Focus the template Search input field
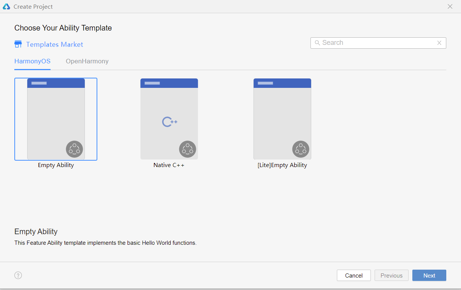This screenshot has width=461, height=290. [378, 43]
